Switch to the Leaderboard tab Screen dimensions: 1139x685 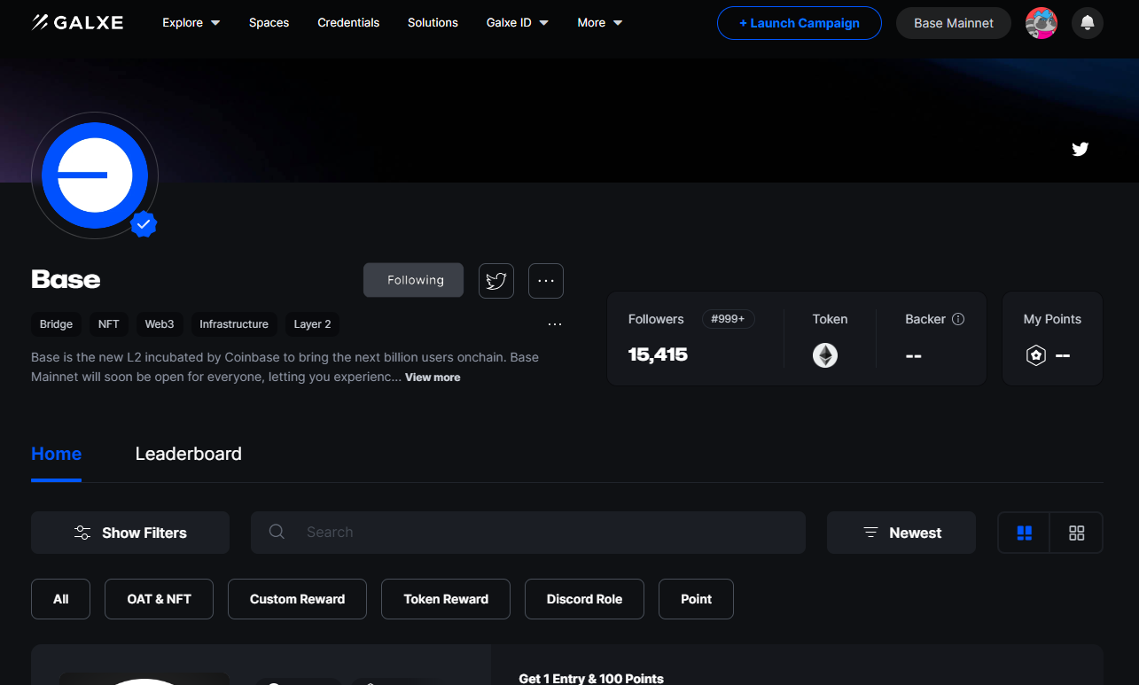[188, 454]
